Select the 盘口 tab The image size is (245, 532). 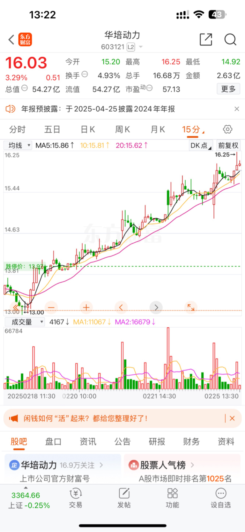pyautogui.click(x=53, y=442)
